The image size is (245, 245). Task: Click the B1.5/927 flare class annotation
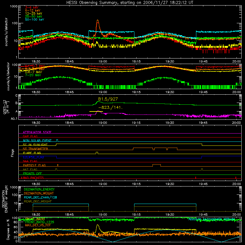pyautogui.click(x=108, y=99)
